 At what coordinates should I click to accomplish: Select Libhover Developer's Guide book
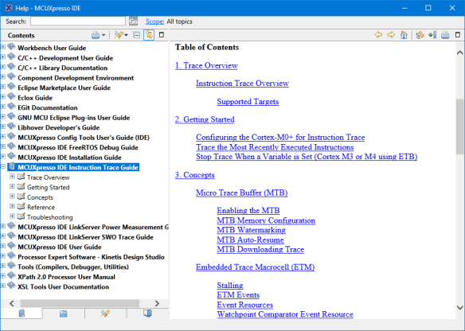(58, 128)
